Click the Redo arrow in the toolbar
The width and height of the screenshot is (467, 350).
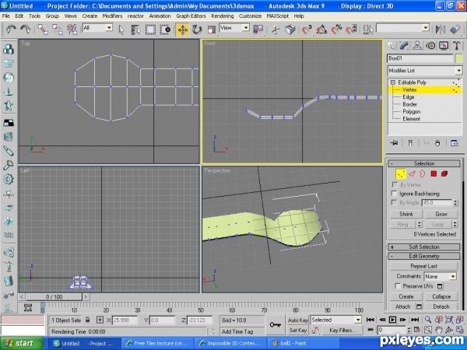26,30
